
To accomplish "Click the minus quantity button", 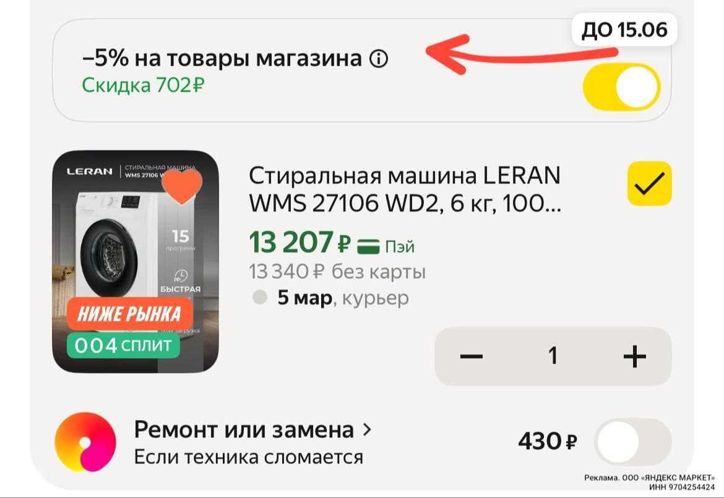I will (x=472, y=356).
